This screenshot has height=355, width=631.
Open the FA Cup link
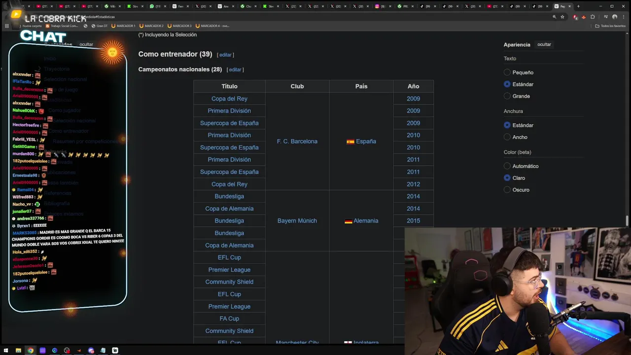[x=229, y=319]
